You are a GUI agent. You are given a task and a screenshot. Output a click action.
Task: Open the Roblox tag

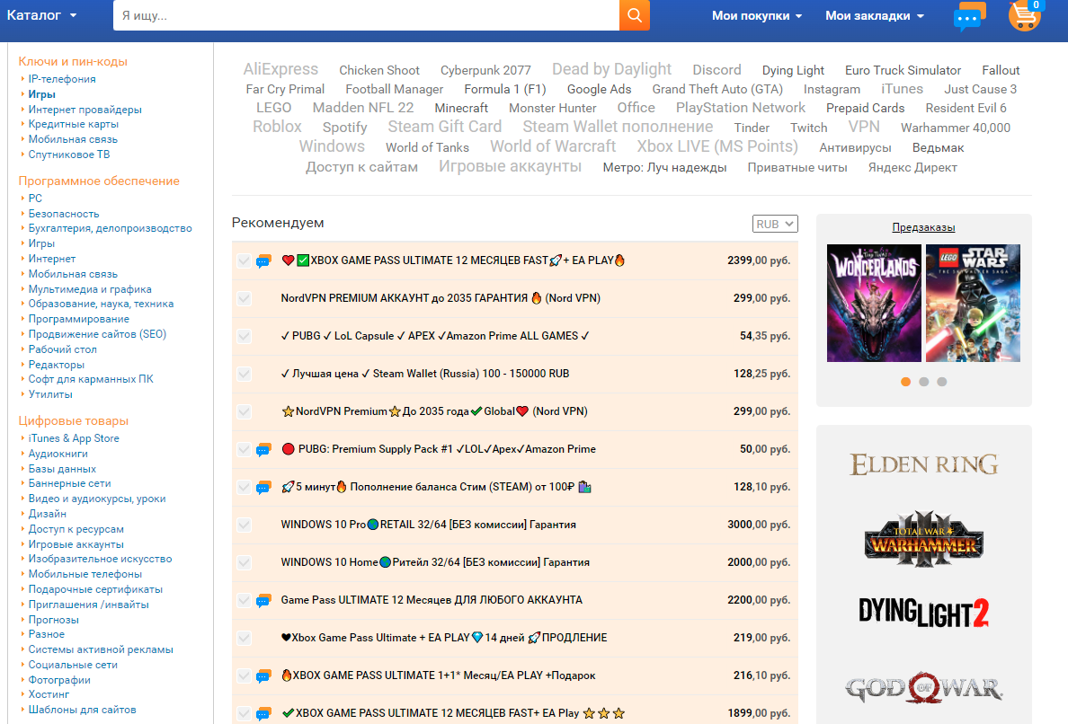(277, 127)
